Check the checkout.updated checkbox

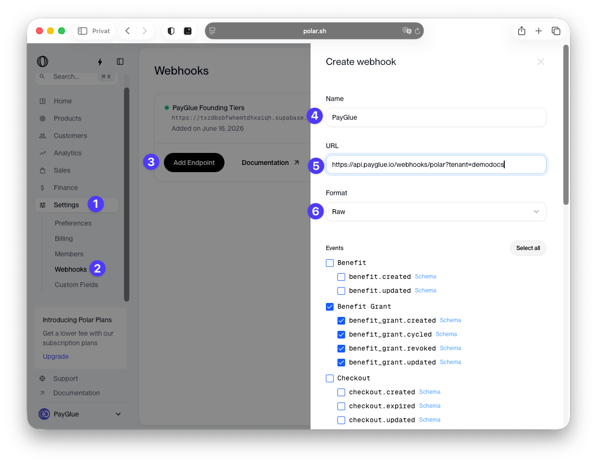point(341,420)
